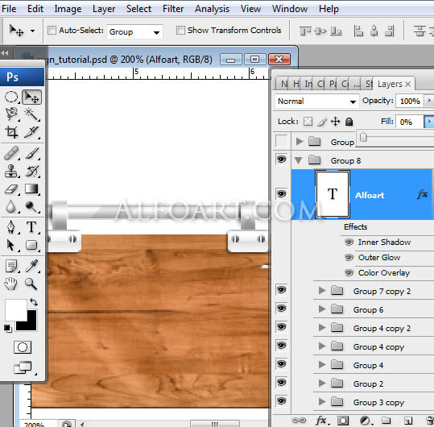Hide Group 6 layer group
This screenshot has width=434, height=427.
point(282,309)
